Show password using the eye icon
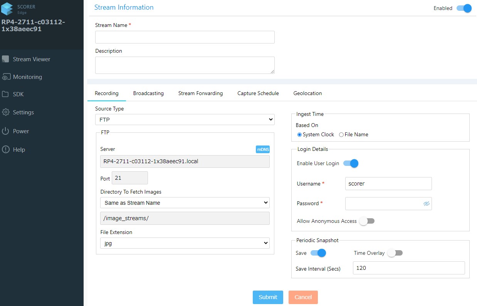Screen dimensions: 477x306 (426, 204)
